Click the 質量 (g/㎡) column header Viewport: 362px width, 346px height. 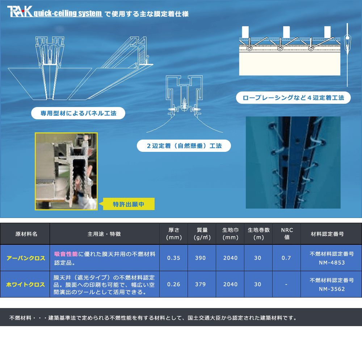pyautogui.click(x=202, y=234)
